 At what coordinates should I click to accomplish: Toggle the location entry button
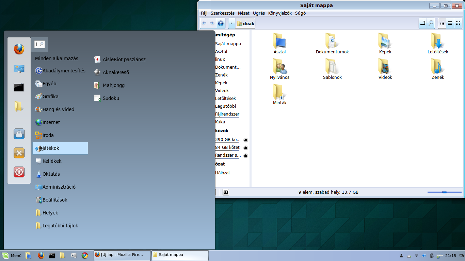(422, 23)
